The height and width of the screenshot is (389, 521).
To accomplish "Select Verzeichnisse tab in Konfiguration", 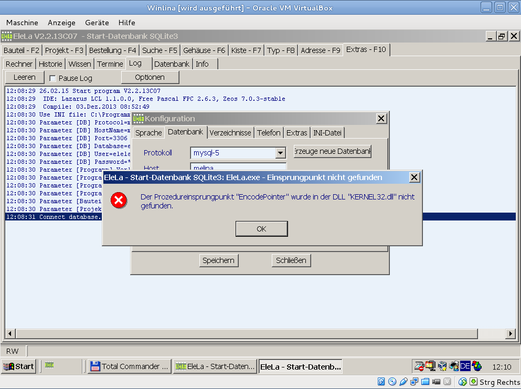I will point(230,133).
